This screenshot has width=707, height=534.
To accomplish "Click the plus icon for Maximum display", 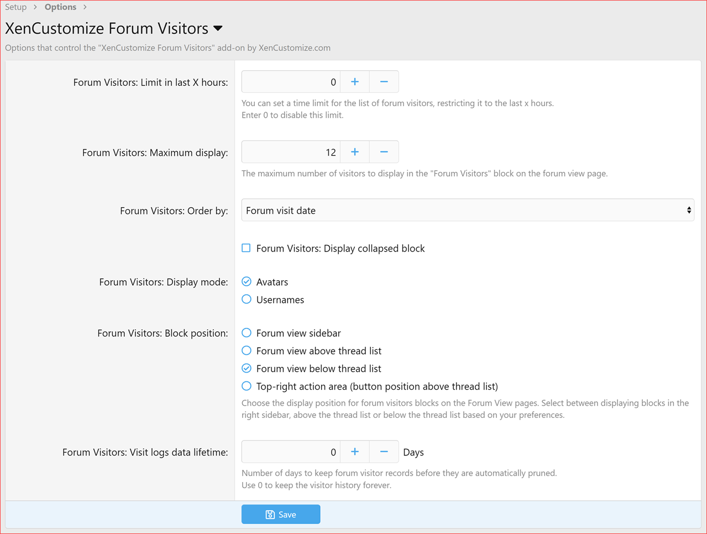I will pos(354,151).
